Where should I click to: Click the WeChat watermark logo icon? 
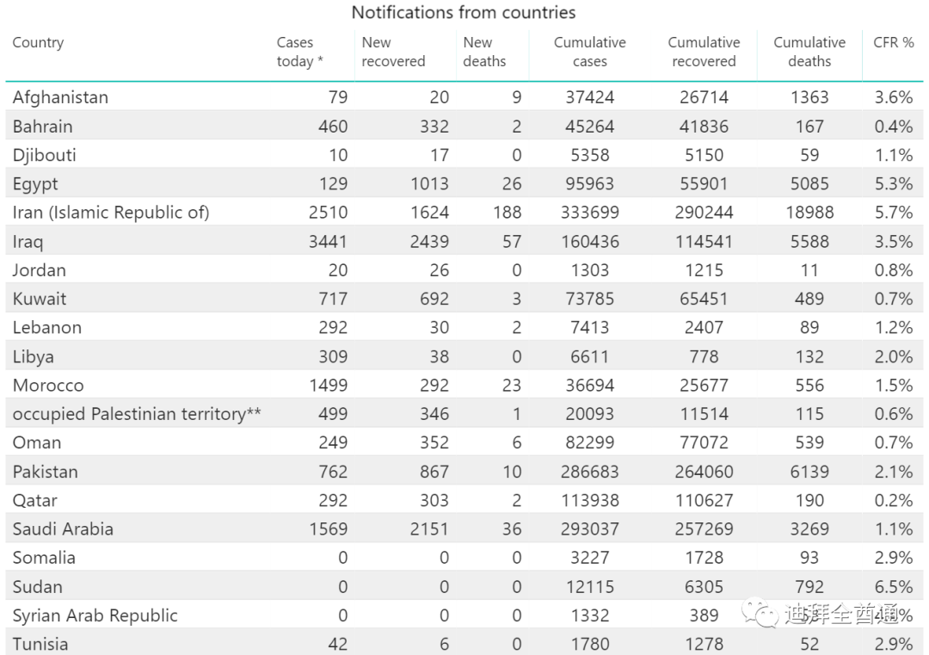coord(761,614)
